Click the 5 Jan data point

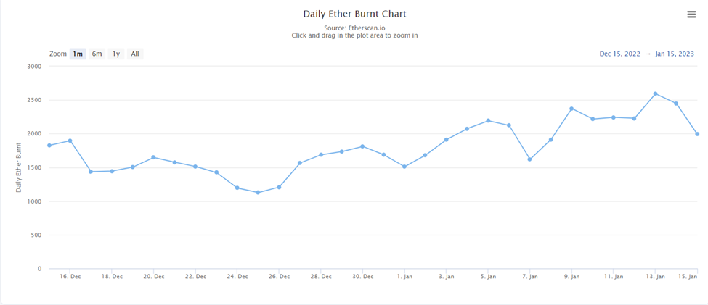[488, 120]
